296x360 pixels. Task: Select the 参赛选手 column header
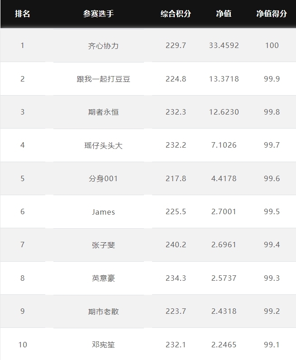point(98,14)
